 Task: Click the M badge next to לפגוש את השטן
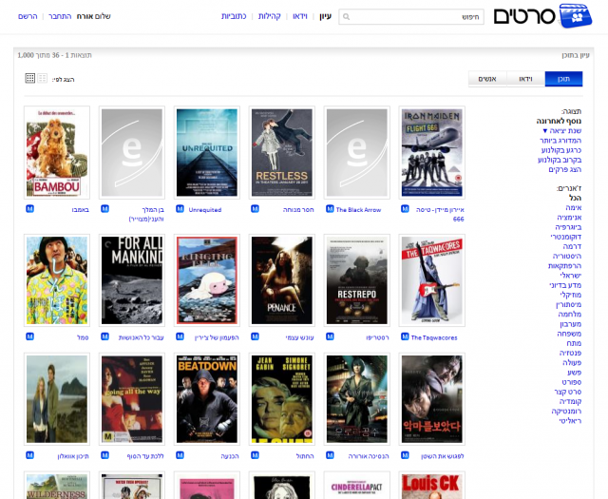coord(405,455)
